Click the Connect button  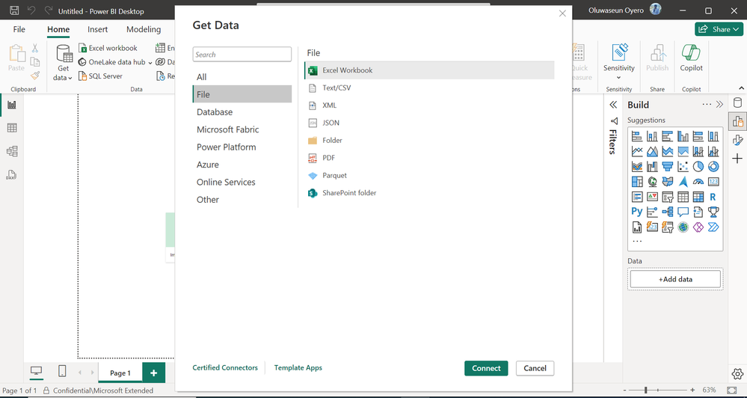pyautogui.click(x=486, y=368)
